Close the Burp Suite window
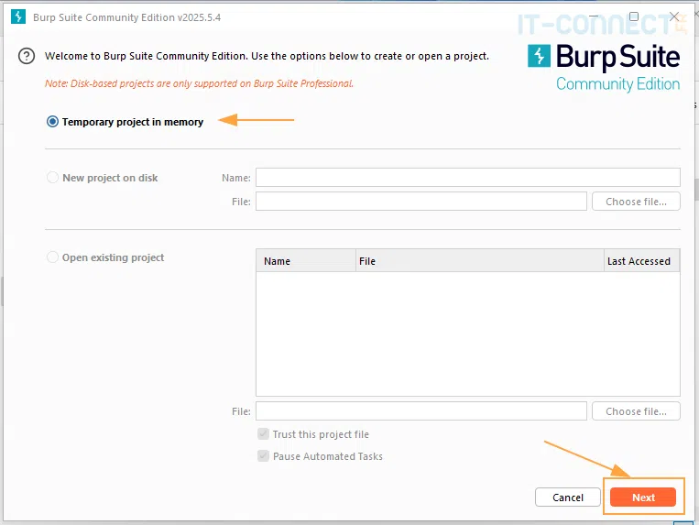699x525 pixels. click(674, 16)
